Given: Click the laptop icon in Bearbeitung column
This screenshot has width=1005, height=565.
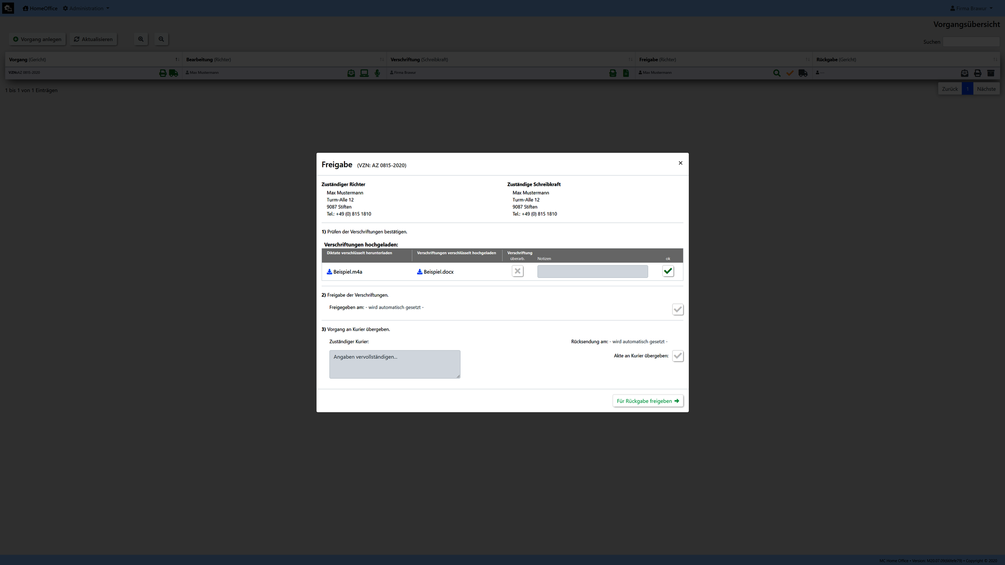Looking at the screenshot, I should 364,73.
